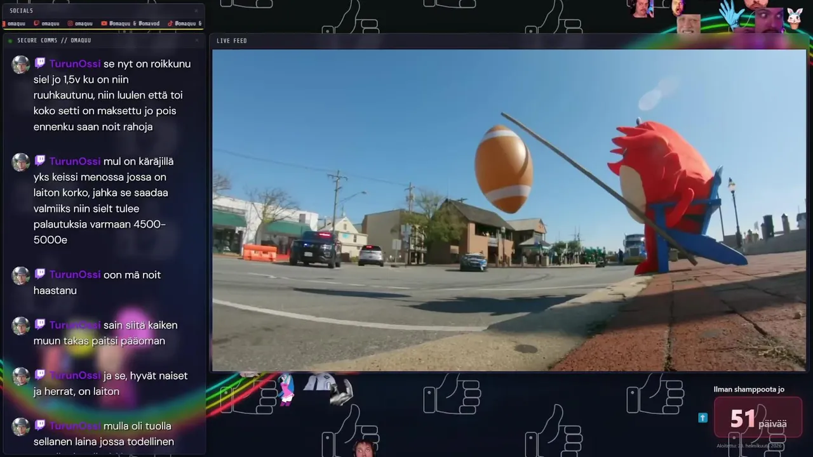Click the '51 päivää' counter box
This screenshot has width=813, height=457.
click(x=758, y=418)
